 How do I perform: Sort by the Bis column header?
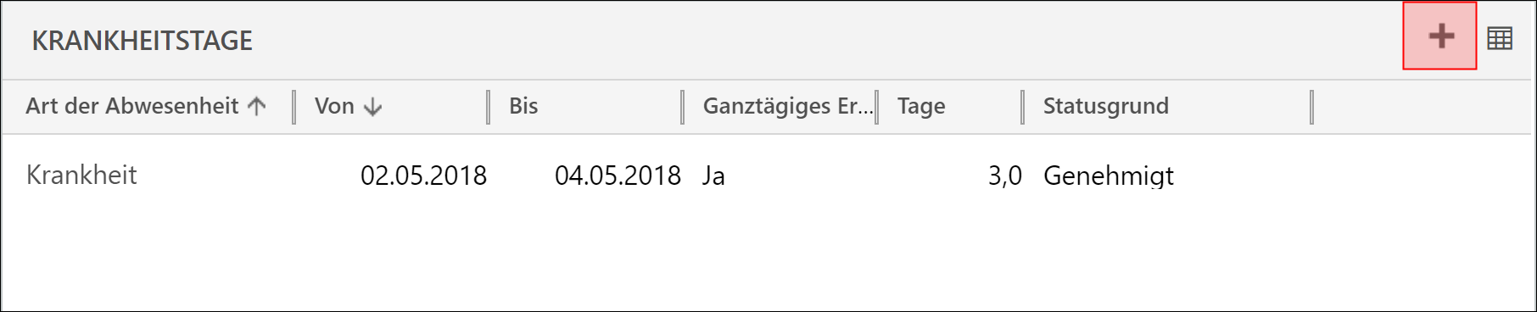coord(523,106)
